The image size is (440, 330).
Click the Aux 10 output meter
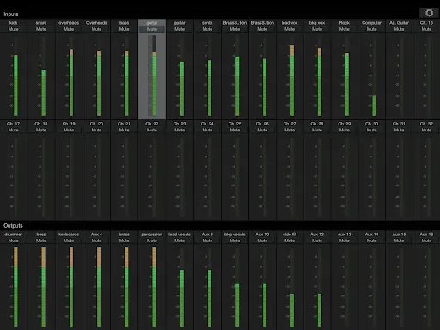click(265, 286)
